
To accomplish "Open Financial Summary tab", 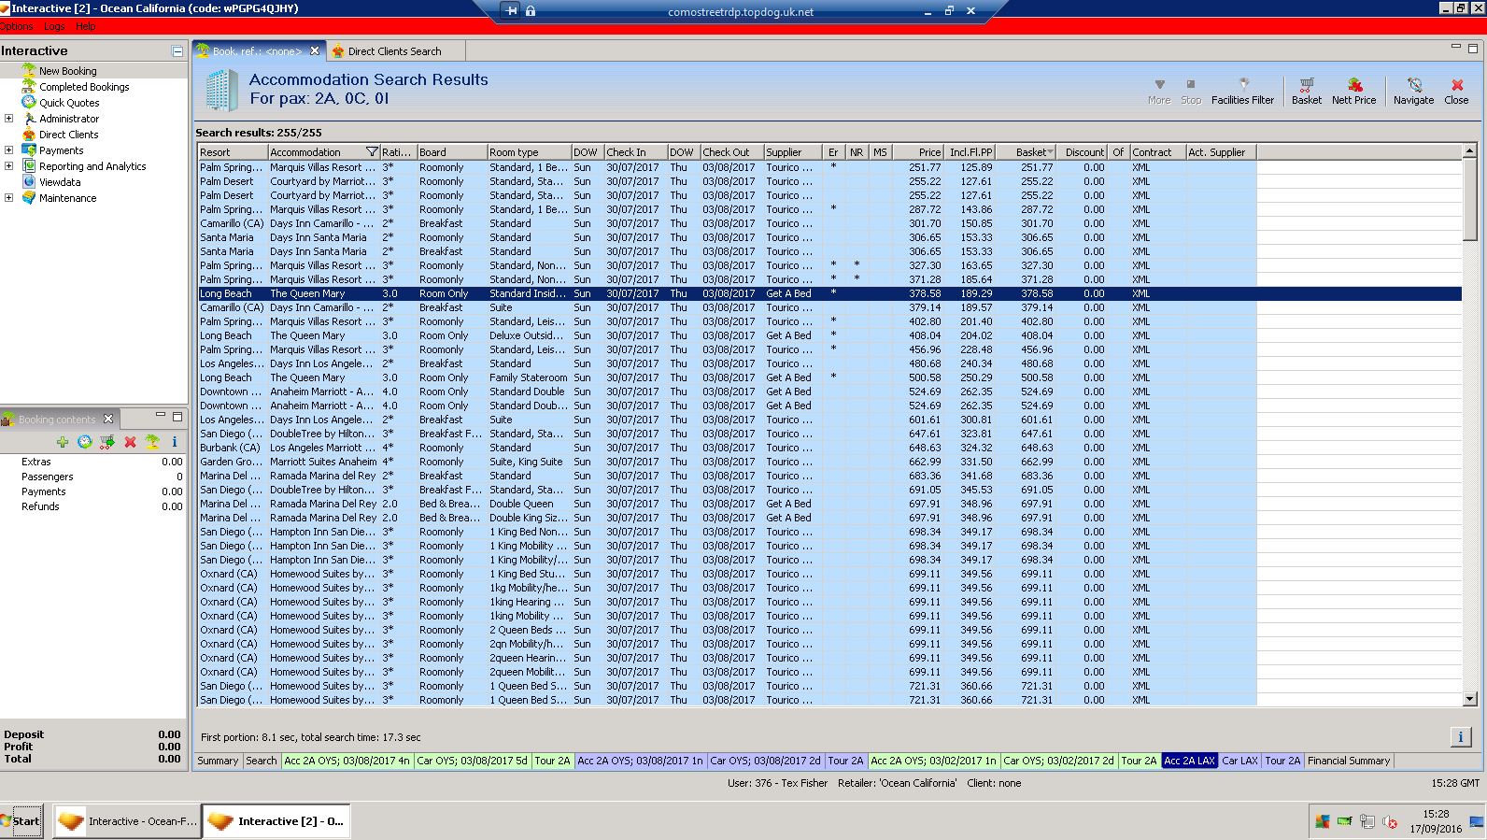I will 1349,761.
